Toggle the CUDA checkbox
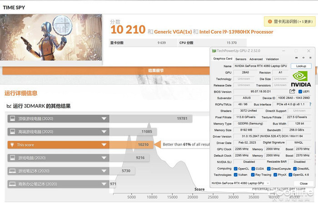Screen dimensions: 318x205 (x=253, y=169)
